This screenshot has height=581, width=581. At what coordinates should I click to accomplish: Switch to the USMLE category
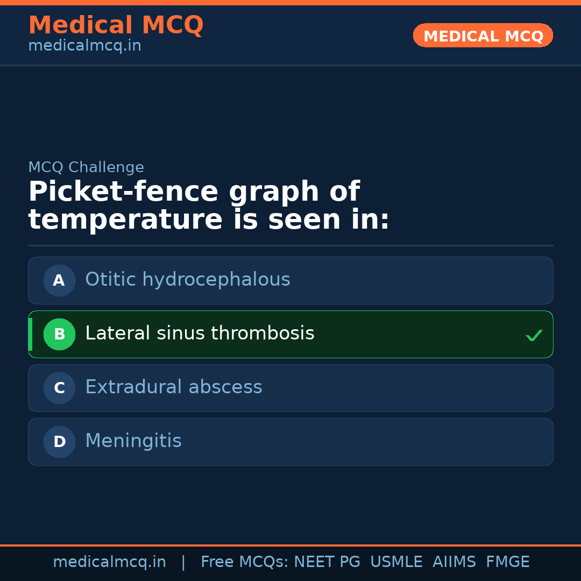396,562
